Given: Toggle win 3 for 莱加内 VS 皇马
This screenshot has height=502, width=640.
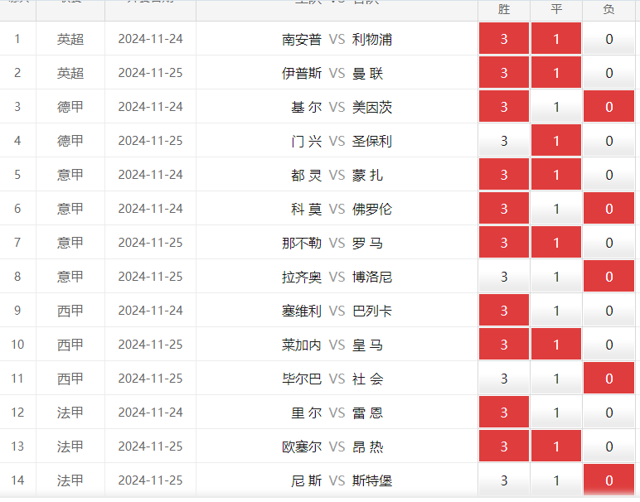Looking at the screenshot, I should point(504,344).
